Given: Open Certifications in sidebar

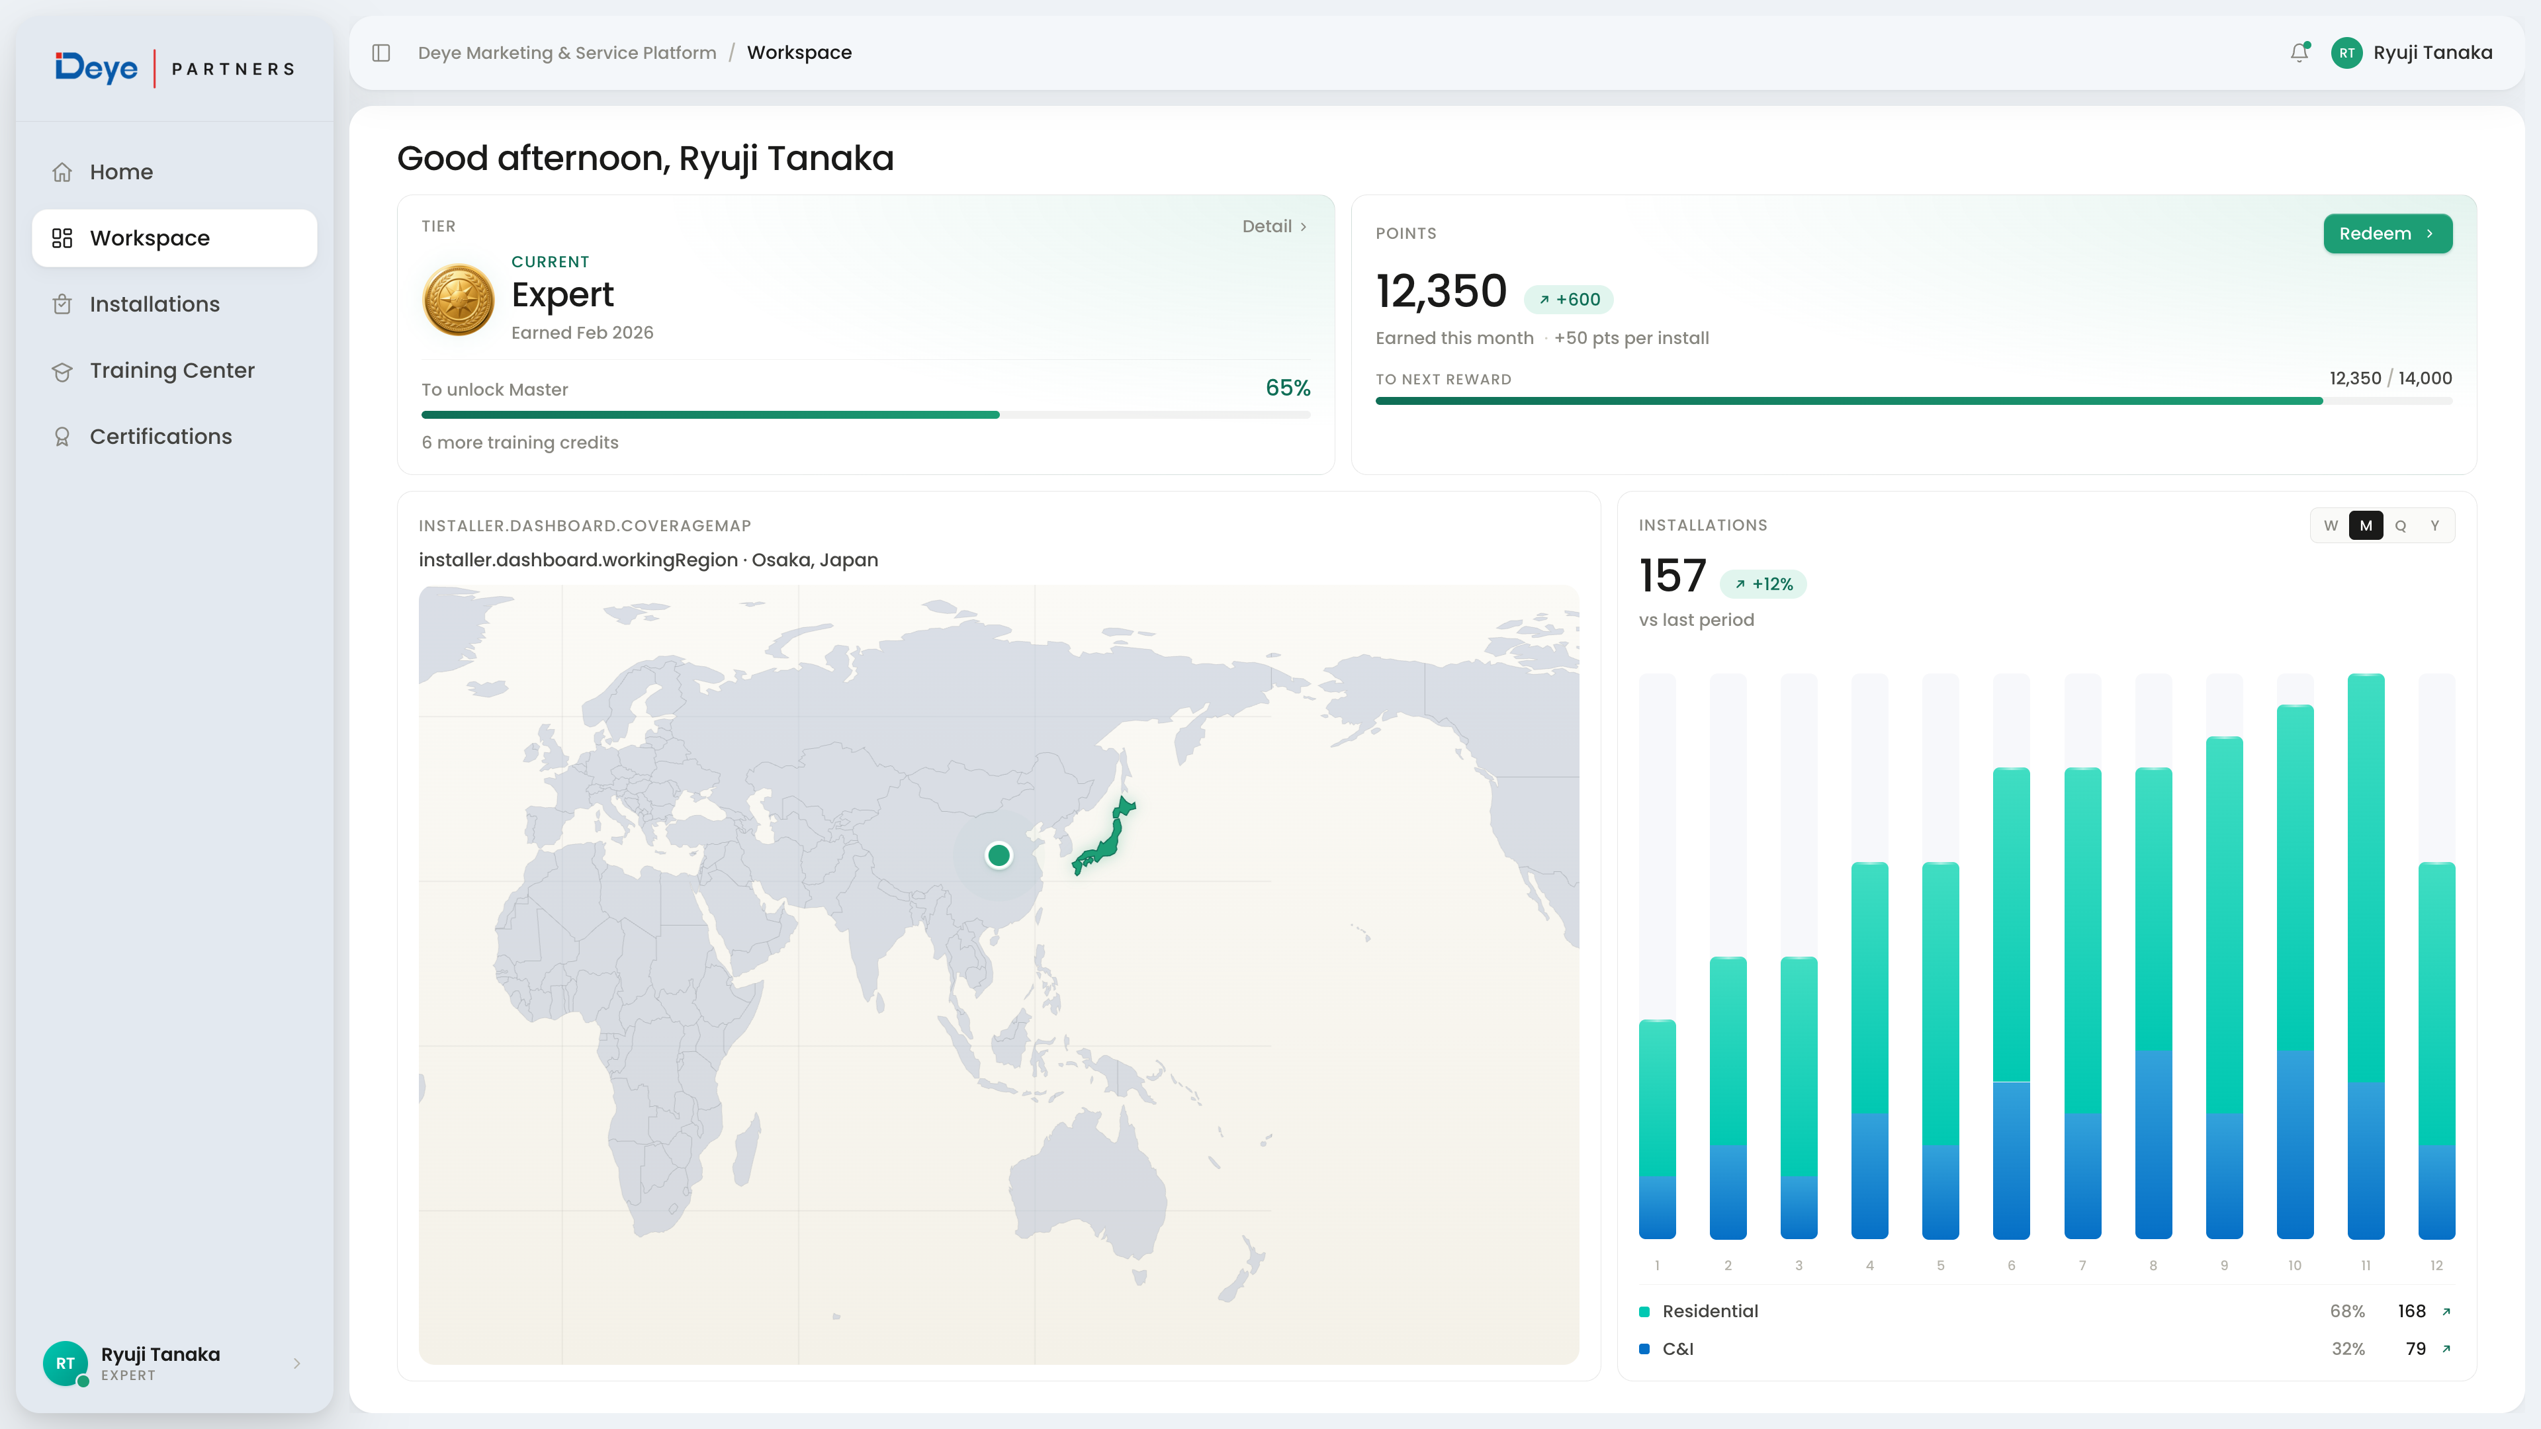Looking at the screenshot, I should pyautogui.click(x=175, y=437).
